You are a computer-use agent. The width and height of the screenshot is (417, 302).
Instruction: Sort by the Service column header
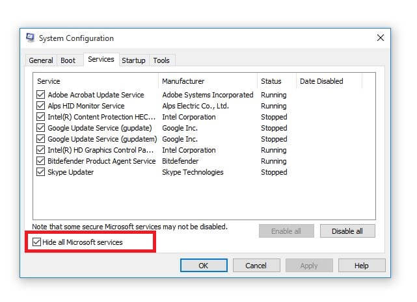tap(96, 81)
